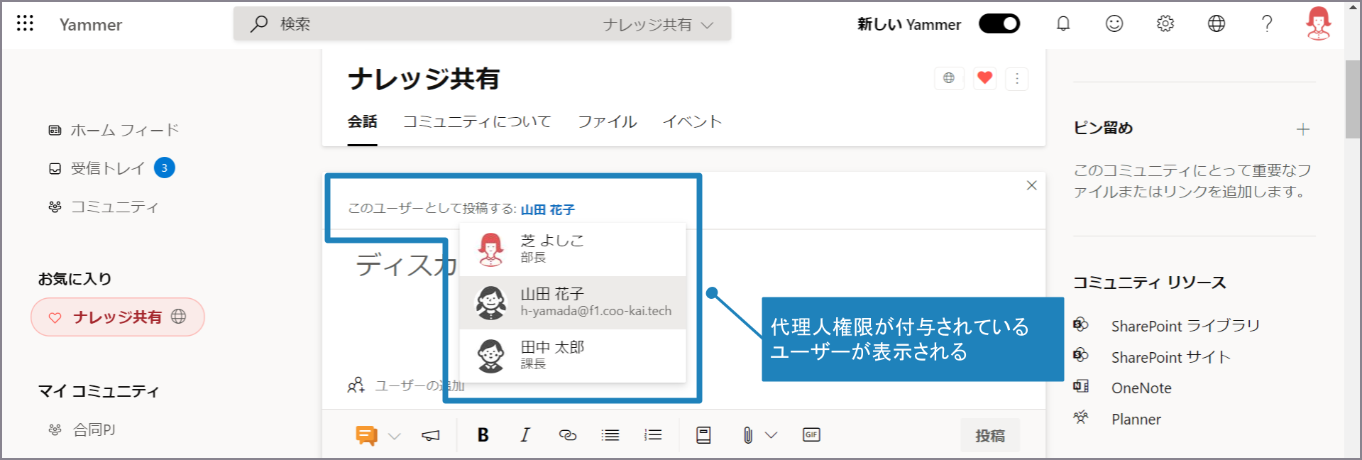Open コミュニティ in sidebar
The image size is (1362, 460).
(x=104, y=207)
